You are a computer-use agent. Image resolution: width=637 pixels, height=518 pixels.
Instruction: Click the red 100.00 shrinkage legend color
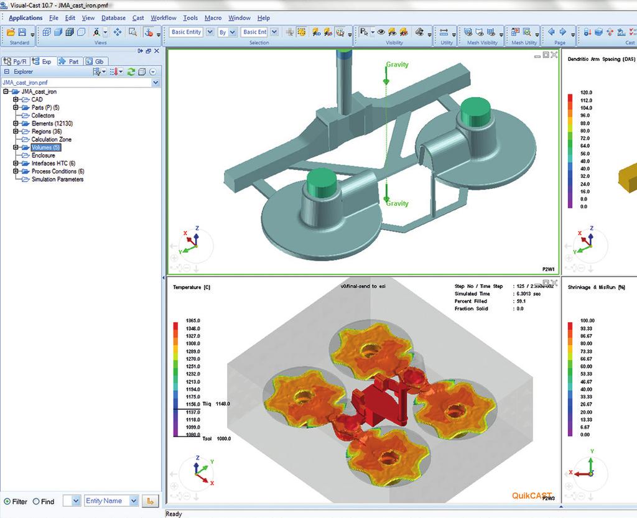(x=570, y=325)
